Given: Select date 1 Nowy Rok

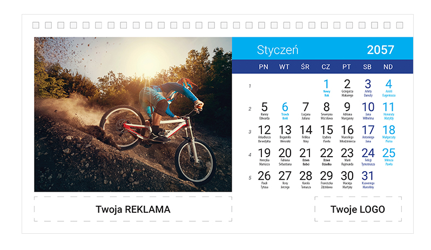Looking at the screenshot, I should (326, 87).
